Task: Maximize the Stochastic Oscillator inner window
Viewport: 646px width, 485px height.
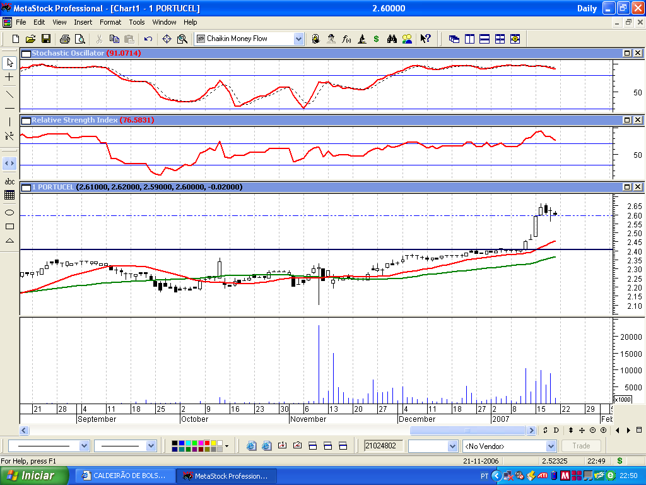Action: click(628, 53)
